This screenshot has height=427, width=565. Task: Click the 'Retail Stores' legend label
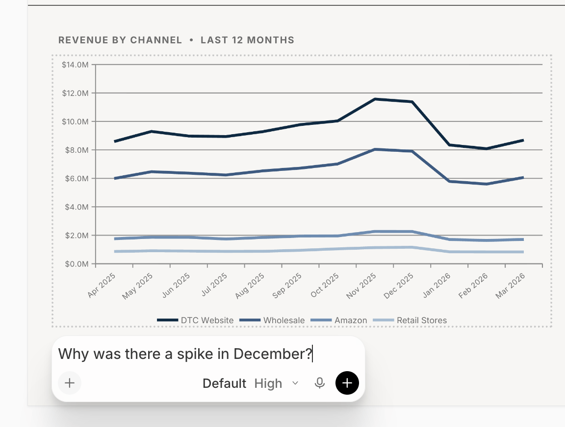tap(422, 320)
